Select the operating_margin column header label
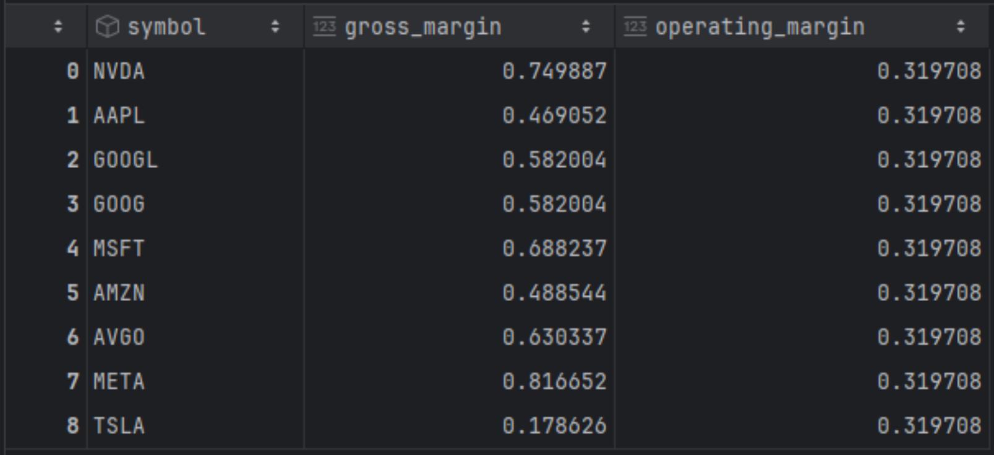The width and height of the screenshot is (994, 455). [x=760, y=27]
